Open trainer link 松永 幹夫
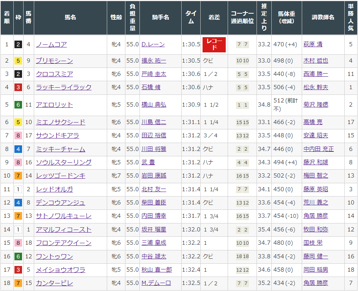 315,87
